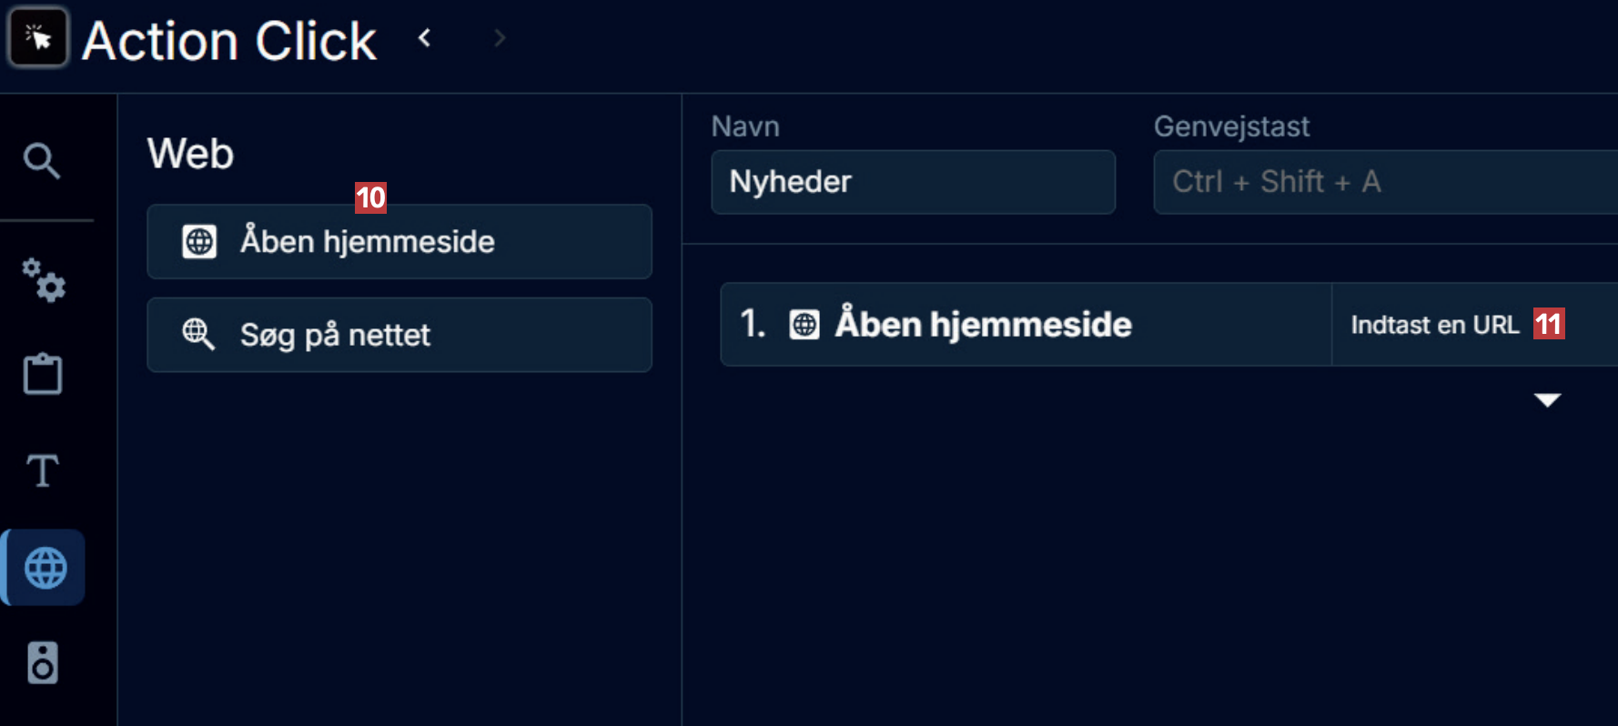
Task: Select the text category icon in sidebar
Action: 43,471
